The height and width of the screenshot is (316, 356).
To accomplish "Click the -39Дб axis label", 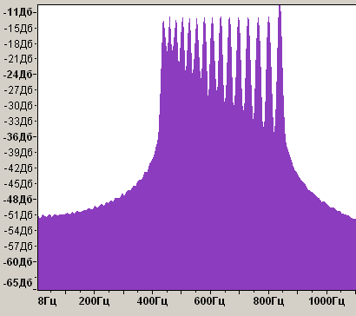I will click(x=18, y=152).
